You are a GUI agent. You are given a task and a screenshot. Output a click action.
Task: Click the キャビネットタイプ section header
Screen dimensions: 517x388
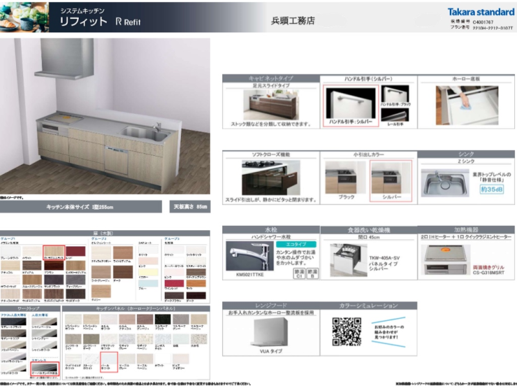pyautogui.click(x=271, y=78)
